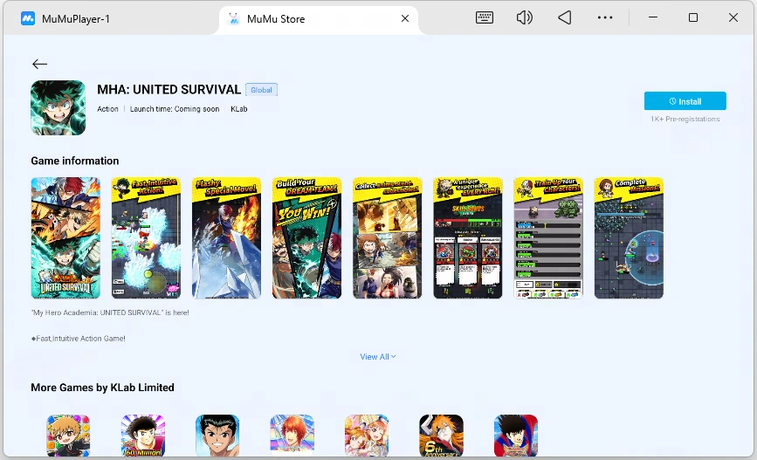Image resolution: width=757 pixels, height=460 pixels.
Task: Open the blond chibi puzzle game icon
Action: click(x=68, y=436)
